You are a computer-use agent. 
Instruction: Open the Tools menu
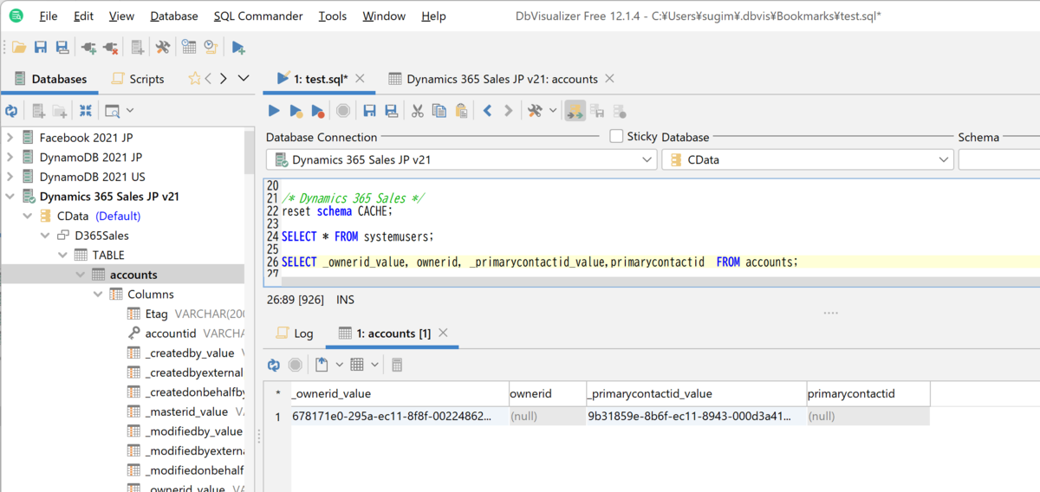(333, 16)
